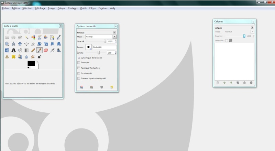Select the Smudge finger tool

pyautogui.click(x=33, y=57)
